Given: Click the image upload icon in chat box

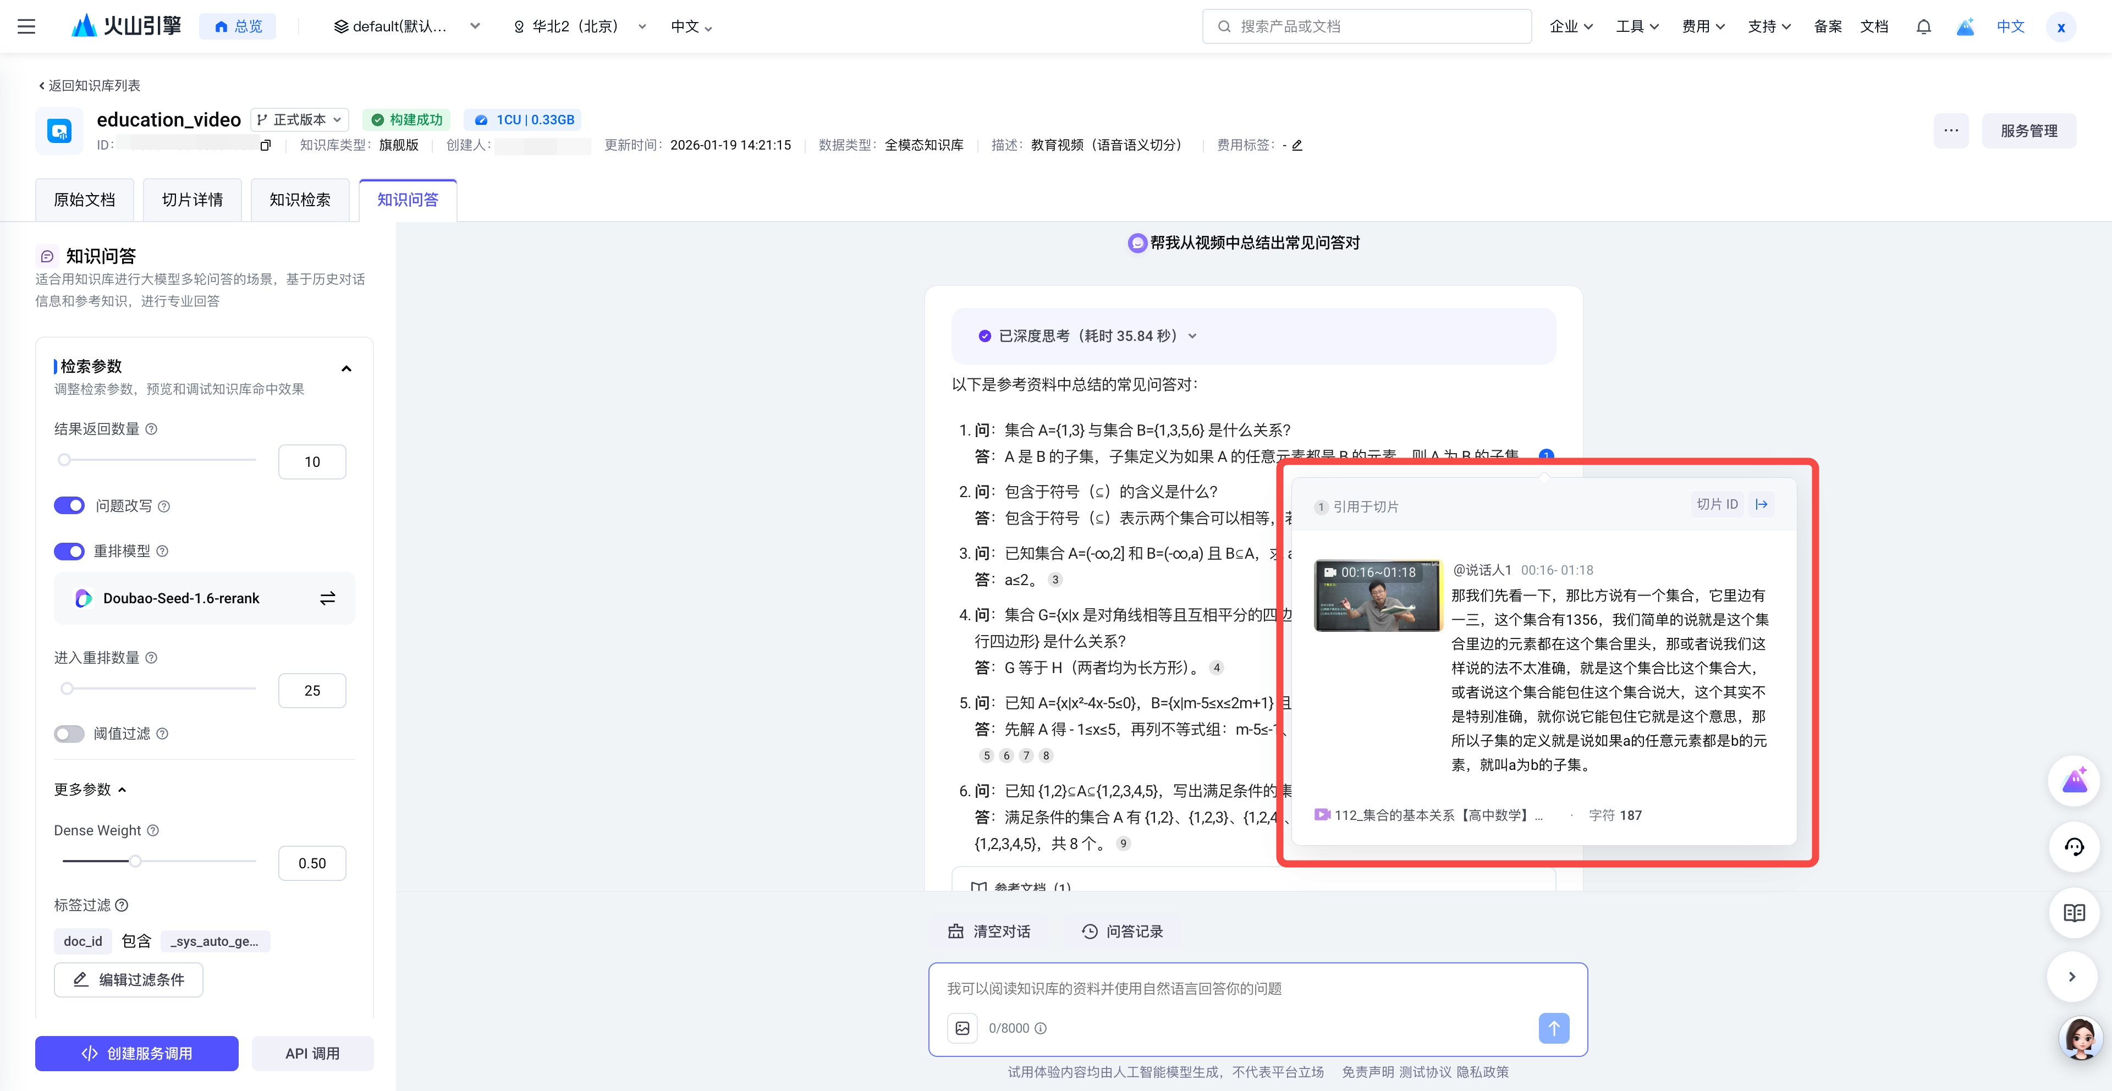Looking at the screenshot, I should tap(963, 1028).
